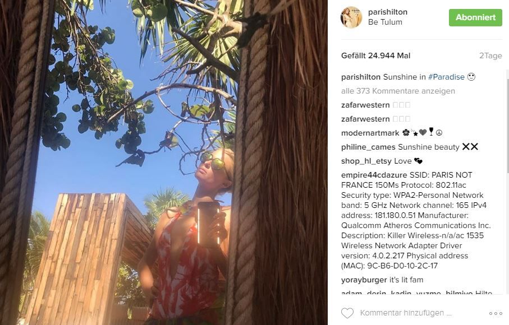Click parishilton username in header

click(388, 12)
